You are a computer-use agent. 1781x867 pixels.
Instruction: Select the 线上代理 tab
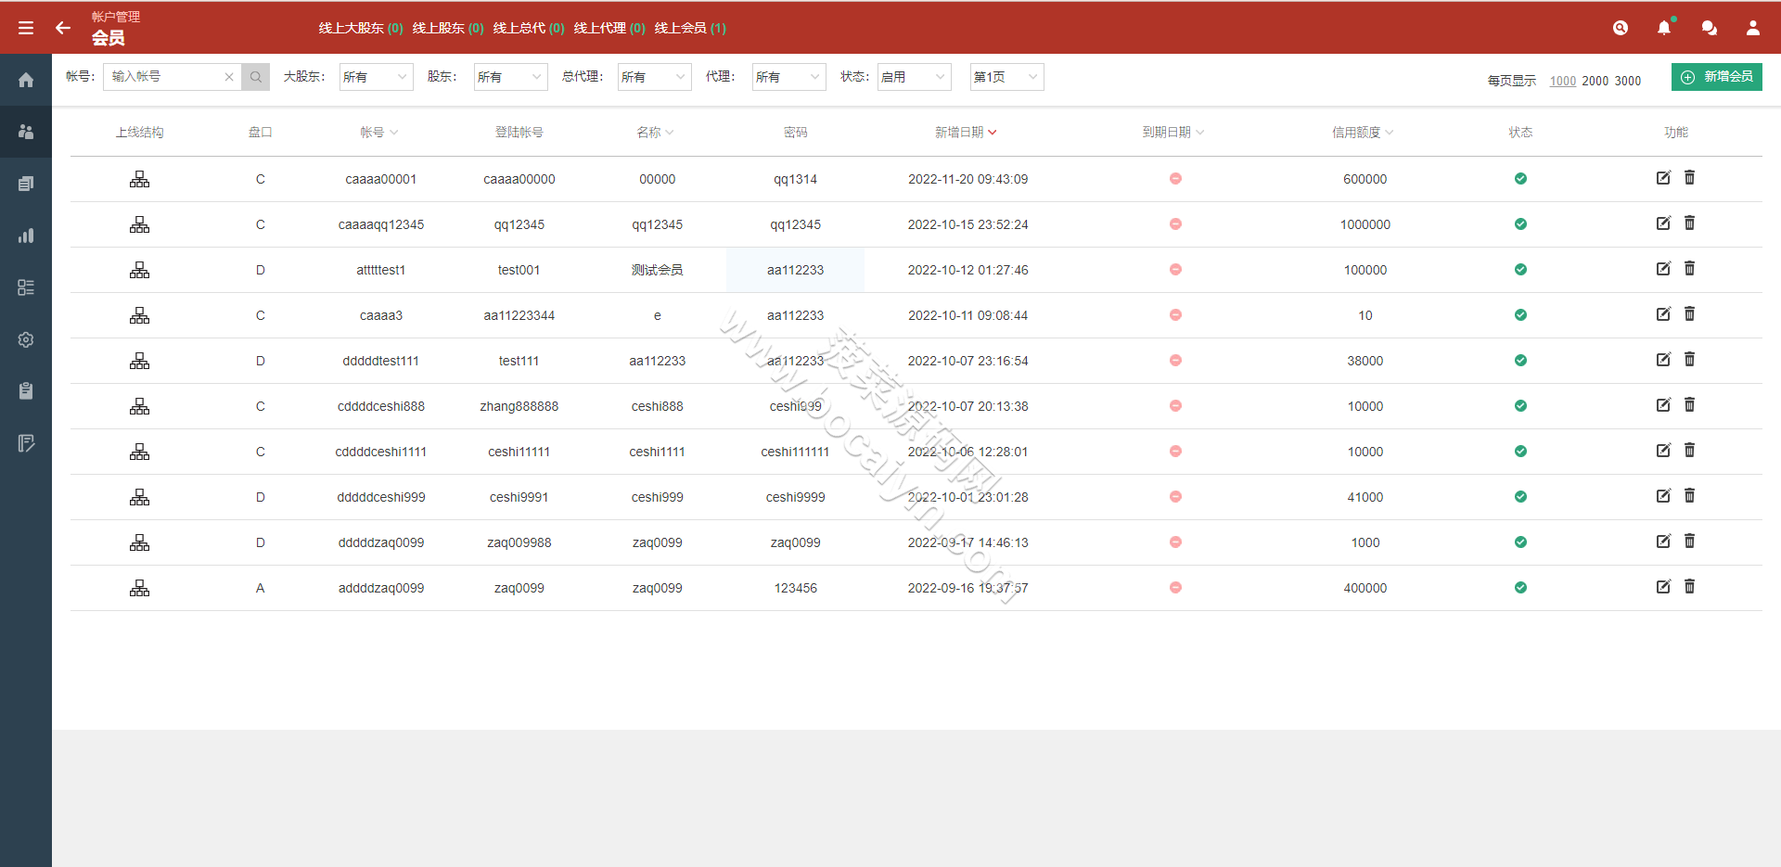click(609, 28)
